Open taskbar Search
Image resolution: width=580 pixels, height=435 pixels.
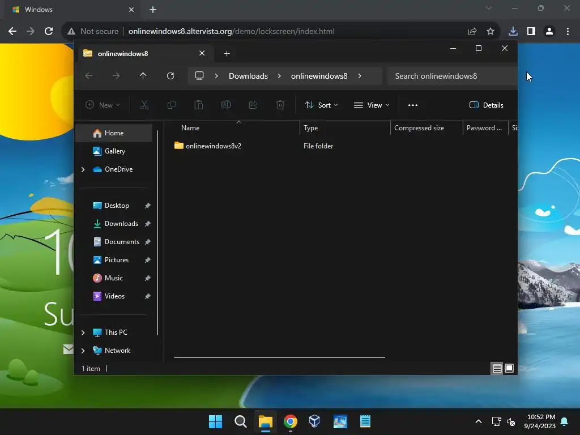(x=240, y=421)
